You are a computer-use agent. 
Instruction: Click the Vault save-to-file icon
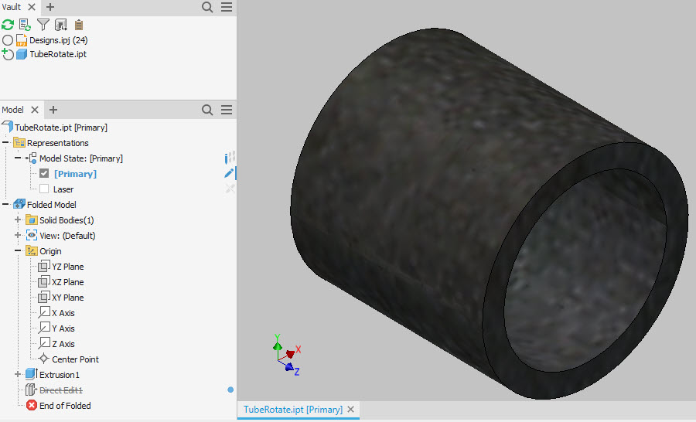click(61, 25)
